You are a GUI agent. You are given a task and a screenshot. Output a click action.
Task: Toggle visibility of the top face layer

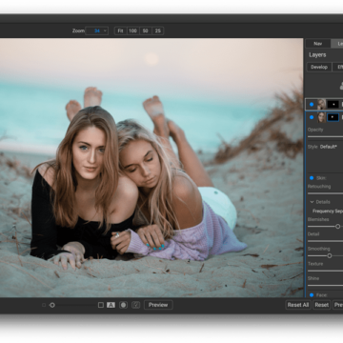pos(312,104)
